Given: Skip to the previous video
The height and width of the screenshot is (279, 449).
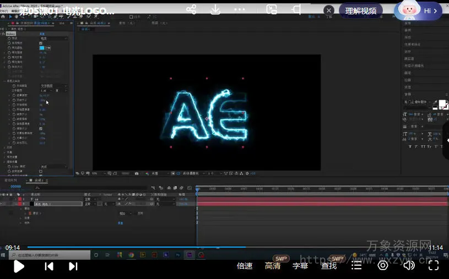Looking at the screenshot, I should (x=49, y=266).
